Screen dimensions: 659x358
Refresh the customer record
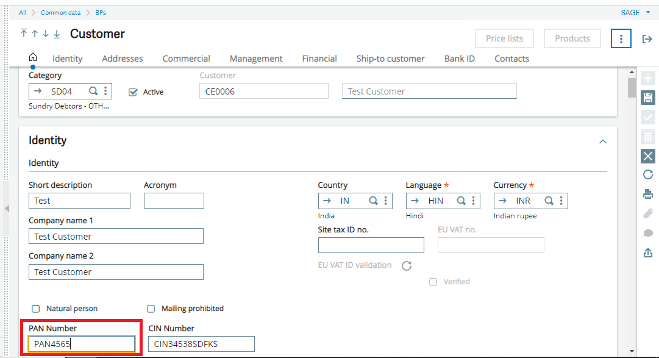[647, 175]
